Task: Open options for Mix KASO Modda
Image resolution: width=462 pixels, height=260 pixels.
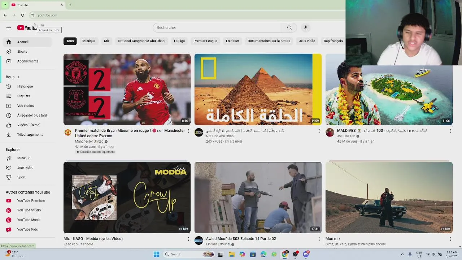Action: tap(188, 239)
